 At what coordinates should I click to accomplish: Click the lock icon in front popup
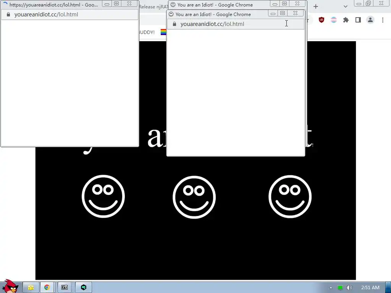(x=174, y=24)
